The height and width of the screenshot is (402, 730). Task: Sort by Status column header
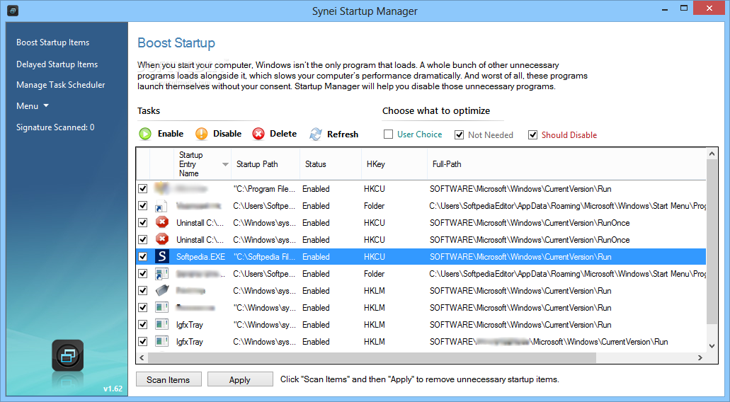[331, 163]
